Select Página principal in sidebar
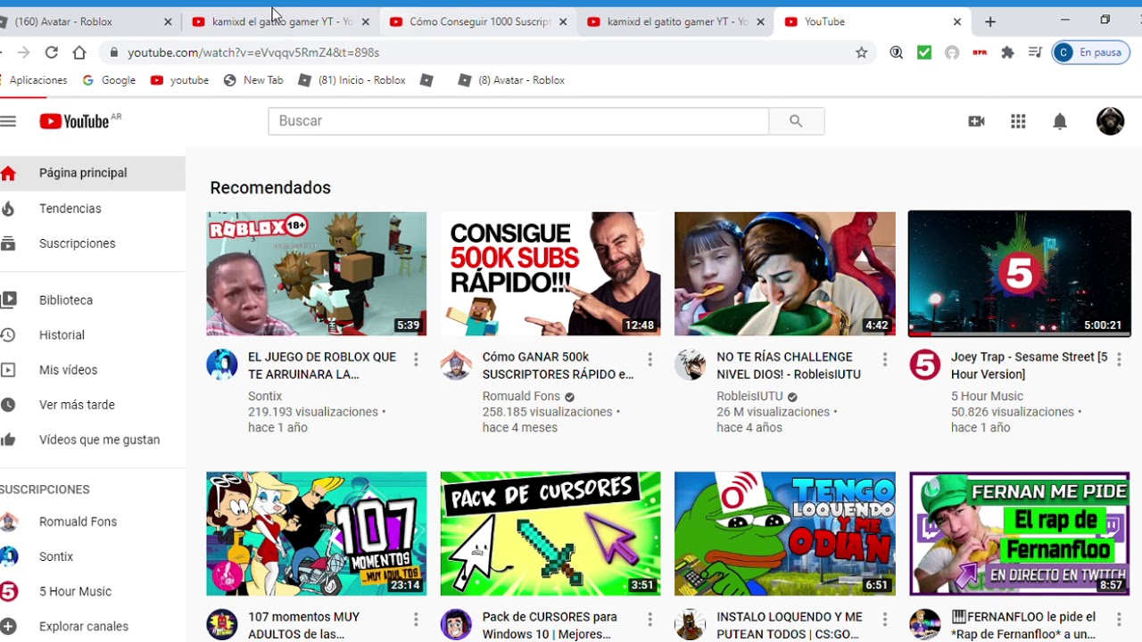Screen dimensions: 1142x642 point(93,173)
